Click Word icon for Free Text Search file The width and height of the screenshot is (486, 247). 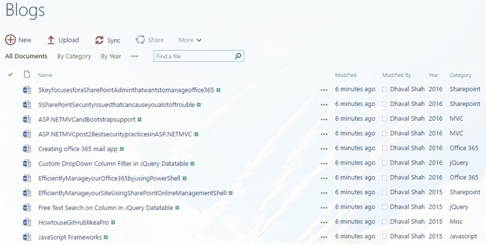pos(27,208)
